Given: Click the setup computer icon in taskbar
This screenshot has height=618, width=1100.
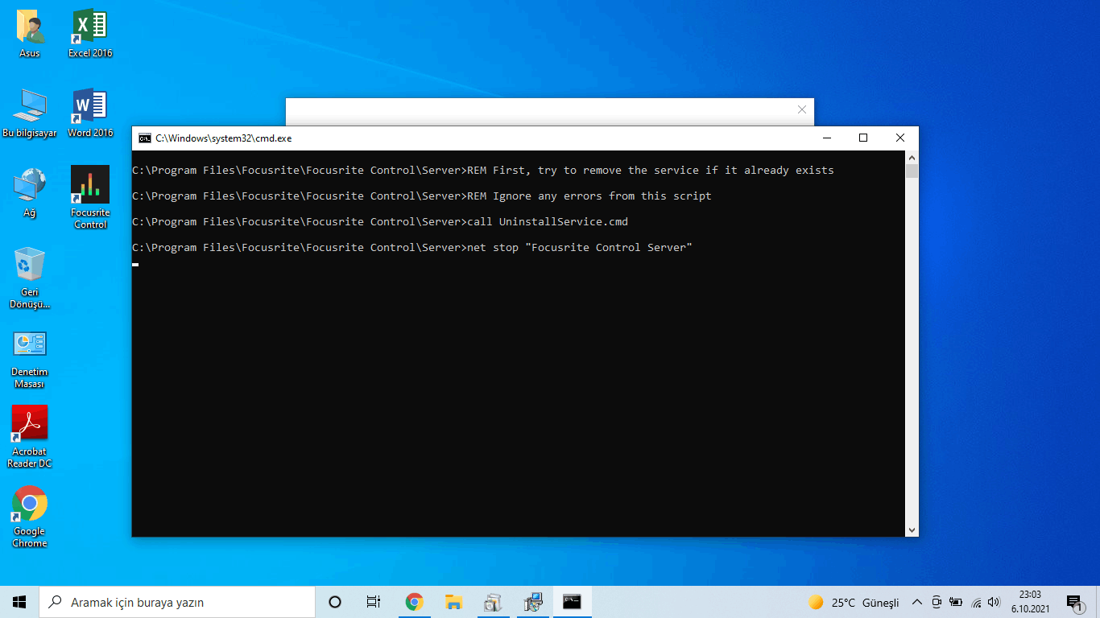Looking at the screenshot, I should tap(532, 602).
